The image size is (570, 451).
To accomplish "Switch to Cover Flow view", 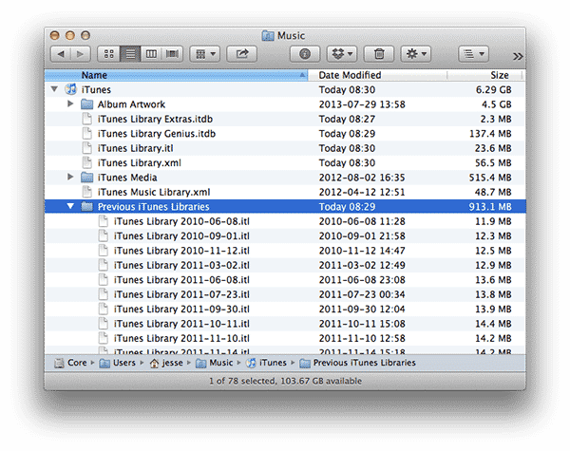I will pyautogui.click(x=172, y=54).
